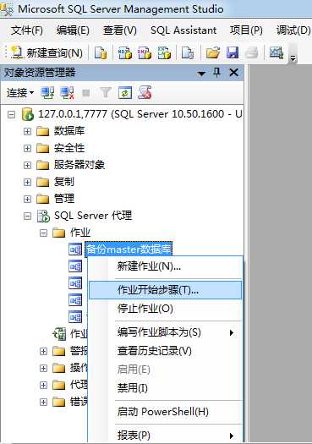Select the 安全性 tree item
This screenshot has width=312, height=444.
69,148
